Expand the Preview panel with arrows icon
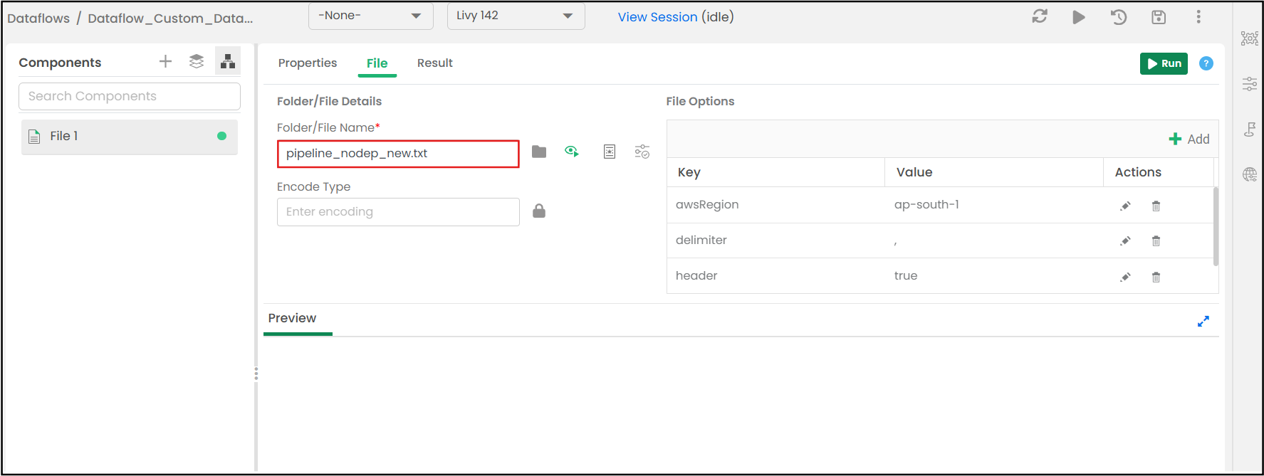The image size is (1264, 476). coord(1203,322)
